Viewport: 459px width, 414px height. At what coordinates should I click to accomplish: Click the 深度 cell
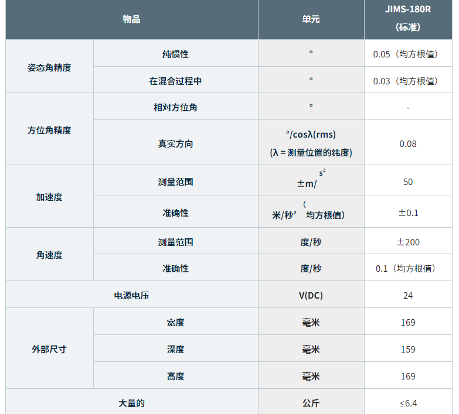click(x=176, y=348)
